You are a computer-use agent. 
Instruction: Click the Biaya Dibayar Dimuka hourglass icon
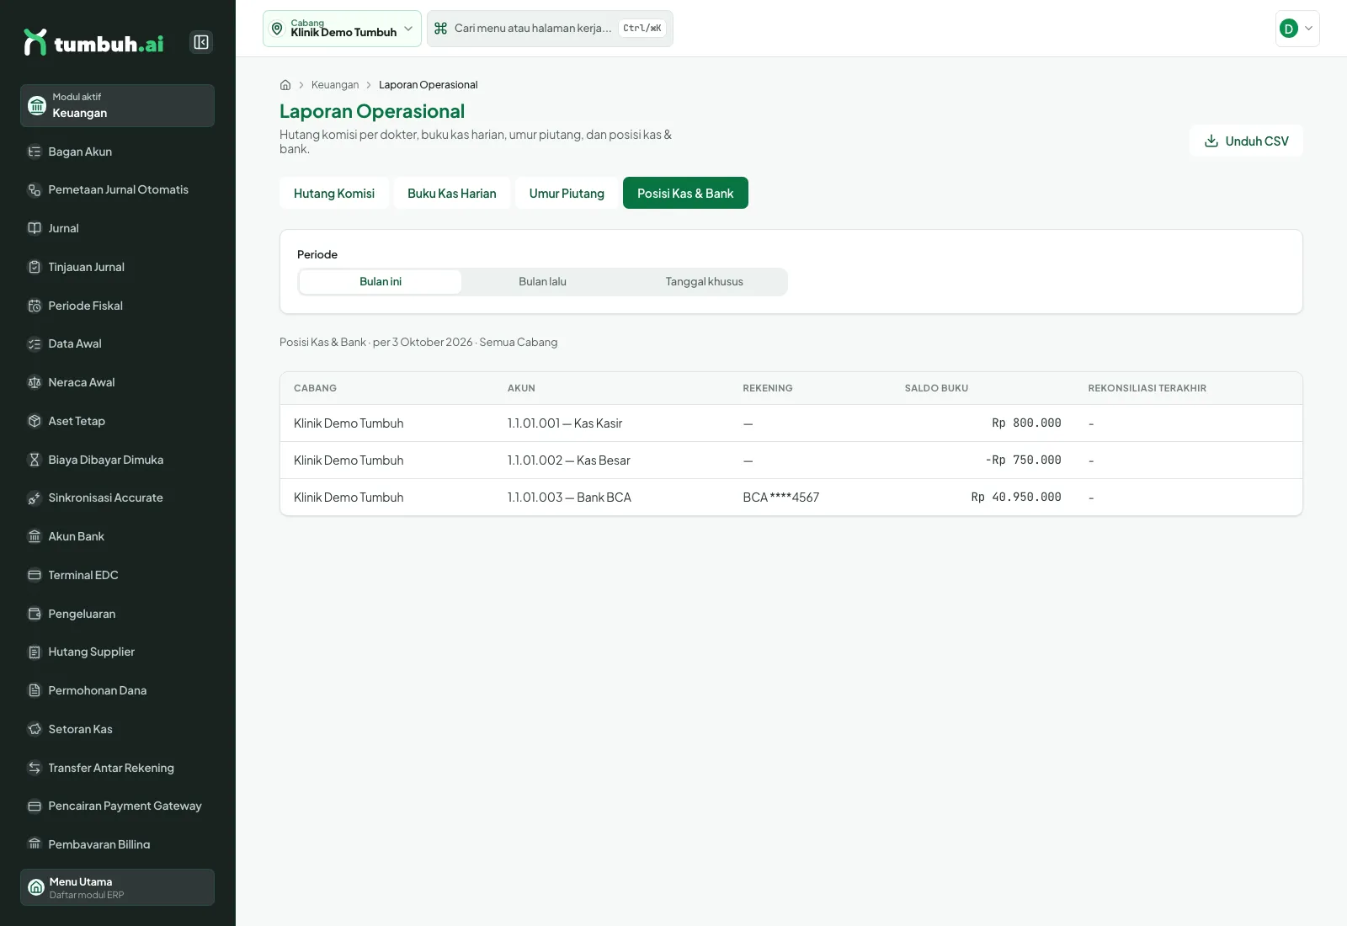[x=35, y=460]
